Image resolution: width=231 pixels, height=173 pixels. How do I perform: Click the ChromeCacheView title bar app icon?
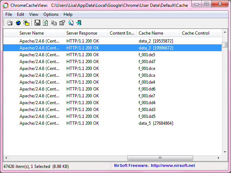[6, 5]
